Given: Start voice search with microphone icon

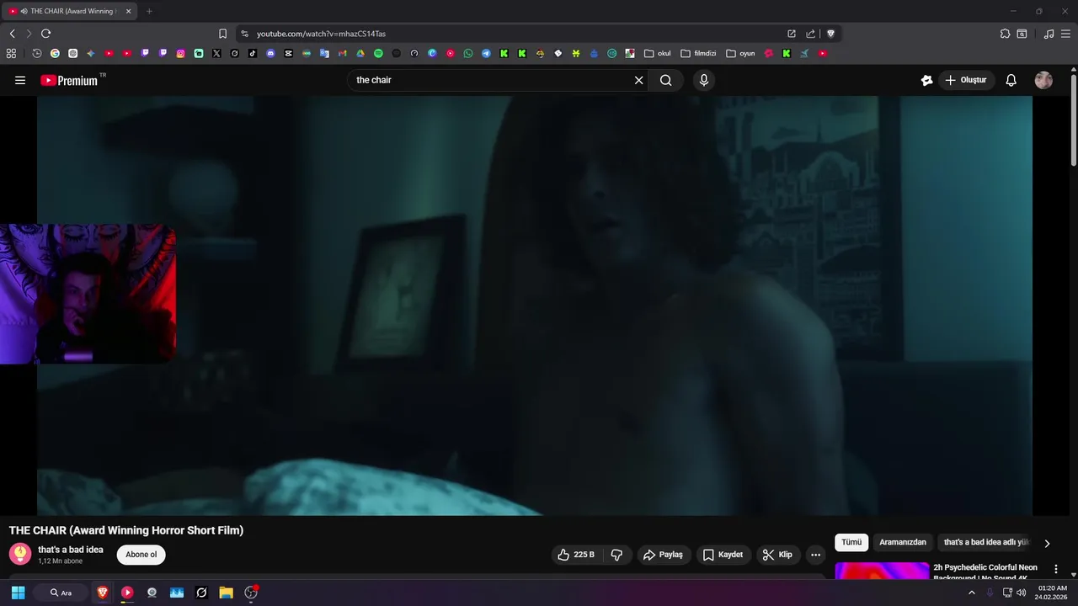Looking at the screenshot, I should tap(704, 80).
